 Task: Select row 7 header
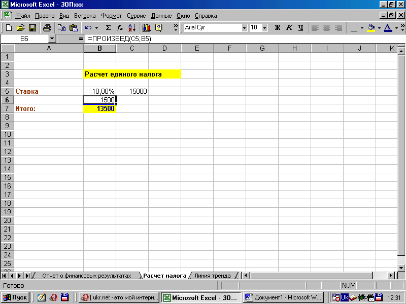(x=7, y=108)
